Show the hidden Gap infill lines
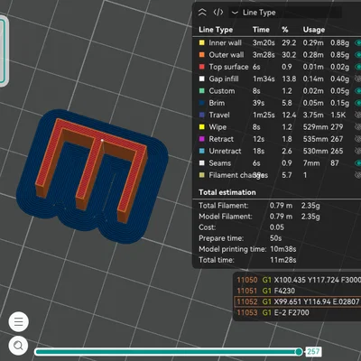361x361 pixels. (x=358, y=79)
